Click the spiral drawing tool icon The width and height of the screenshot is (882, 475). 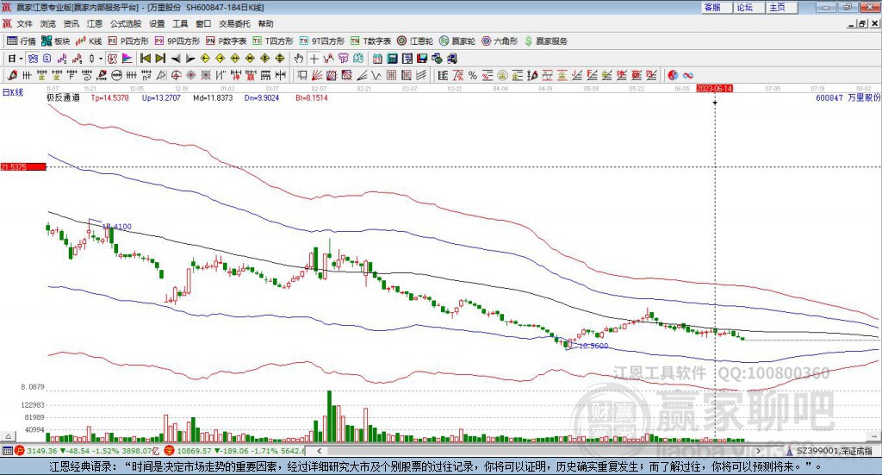pos(87,75)
